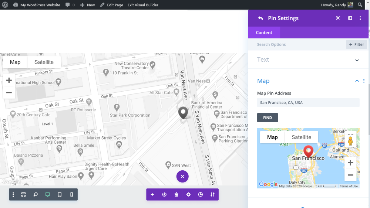Click the gray map pin marker
The image size is (370, 208).
click(183, 112)
